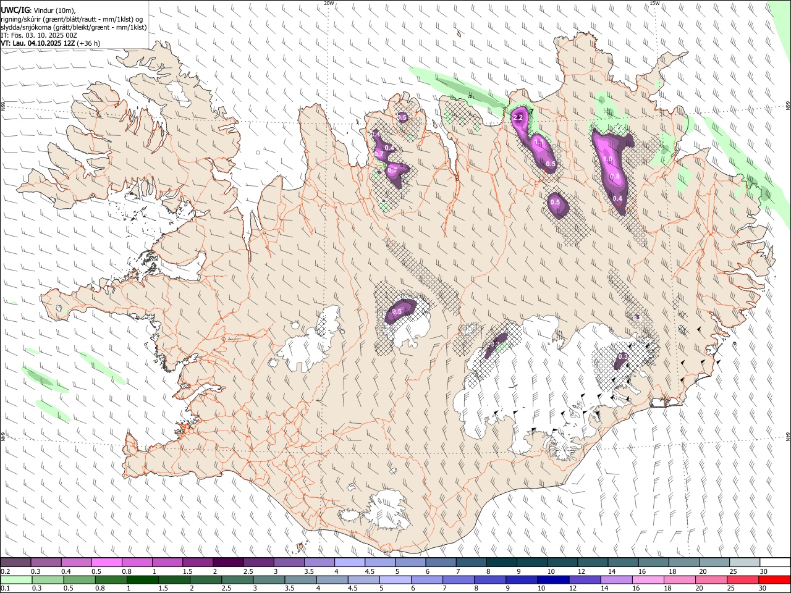Image resolution: width=791 pixels, height=593 pixels.
Task: Select the deep blue 10–12 swatch in bottom scale
Action: (x=553, y=579)
